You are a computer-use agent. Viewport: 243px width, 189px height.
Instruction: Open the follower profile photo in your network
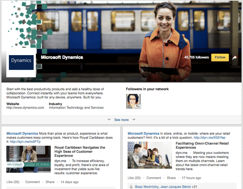pyautogui.click(x=134, y=101)
